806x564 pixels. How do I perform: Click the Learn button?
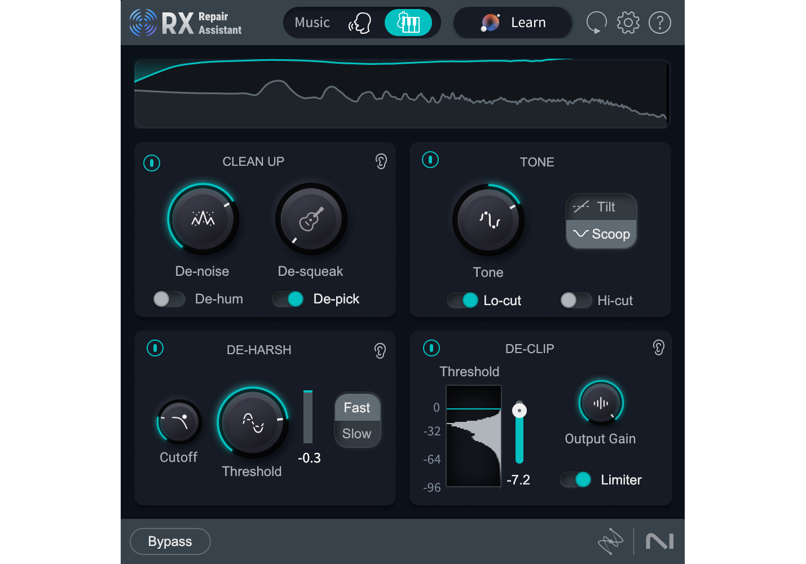(x=513, y=23)
